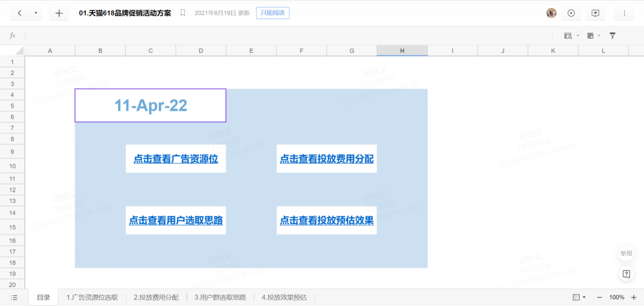Open the history dropdown next to back arrow
644x306 pixels.
(x=36, y=13)
